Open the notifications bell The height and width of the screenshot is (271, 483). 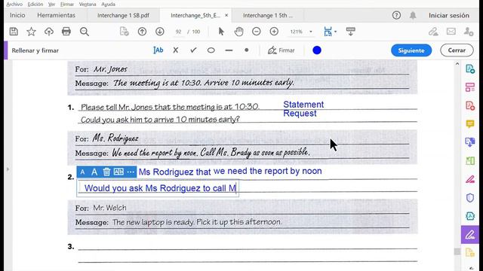click(x=413, y=15)
